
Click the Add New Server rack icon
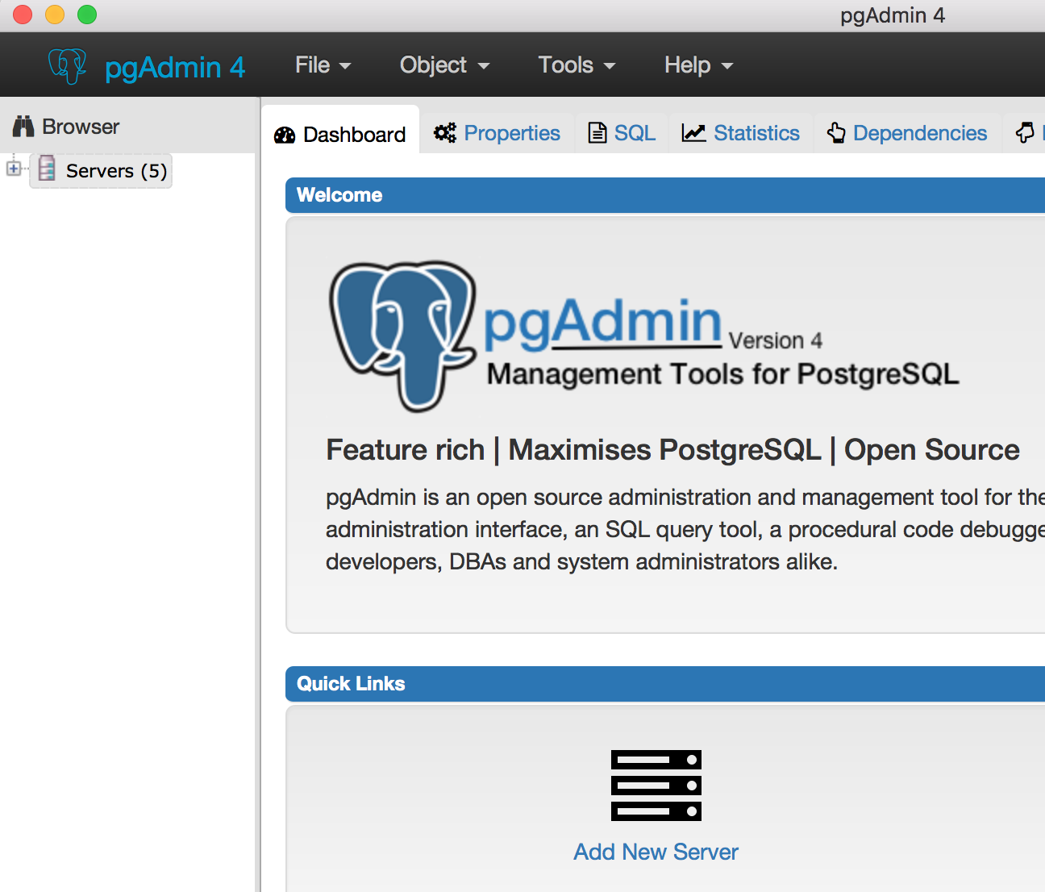(x=656, y=786)
